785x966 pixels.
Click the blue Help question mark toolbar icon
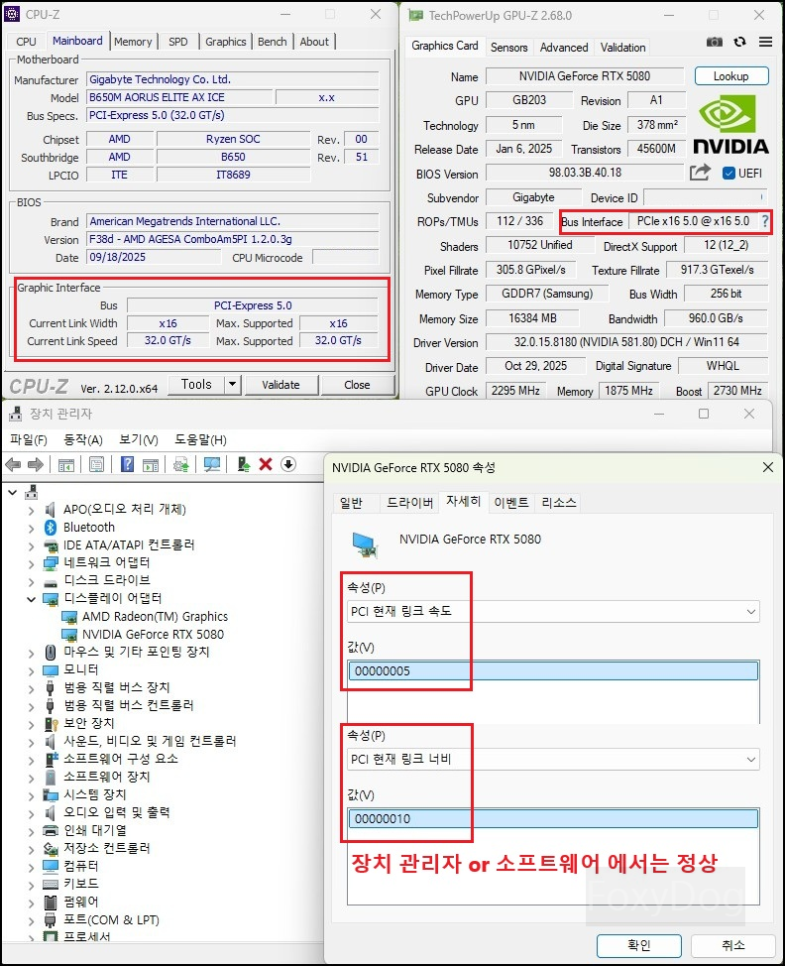tap(127, 464)
